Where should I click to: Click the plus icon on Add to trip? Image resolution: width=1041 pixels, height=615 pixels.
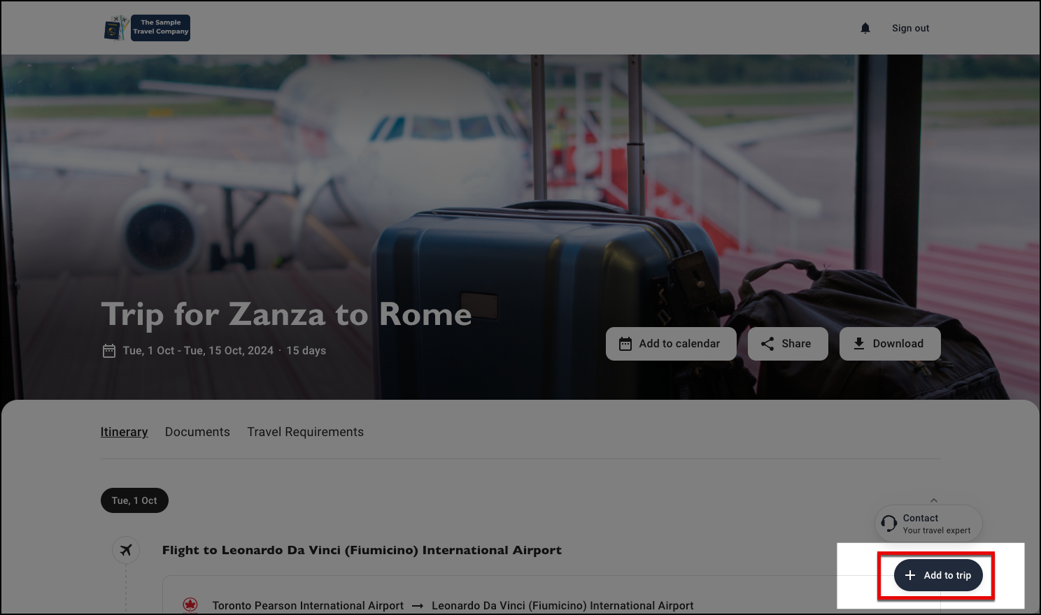pyautogui.click(x=910, y=575)
